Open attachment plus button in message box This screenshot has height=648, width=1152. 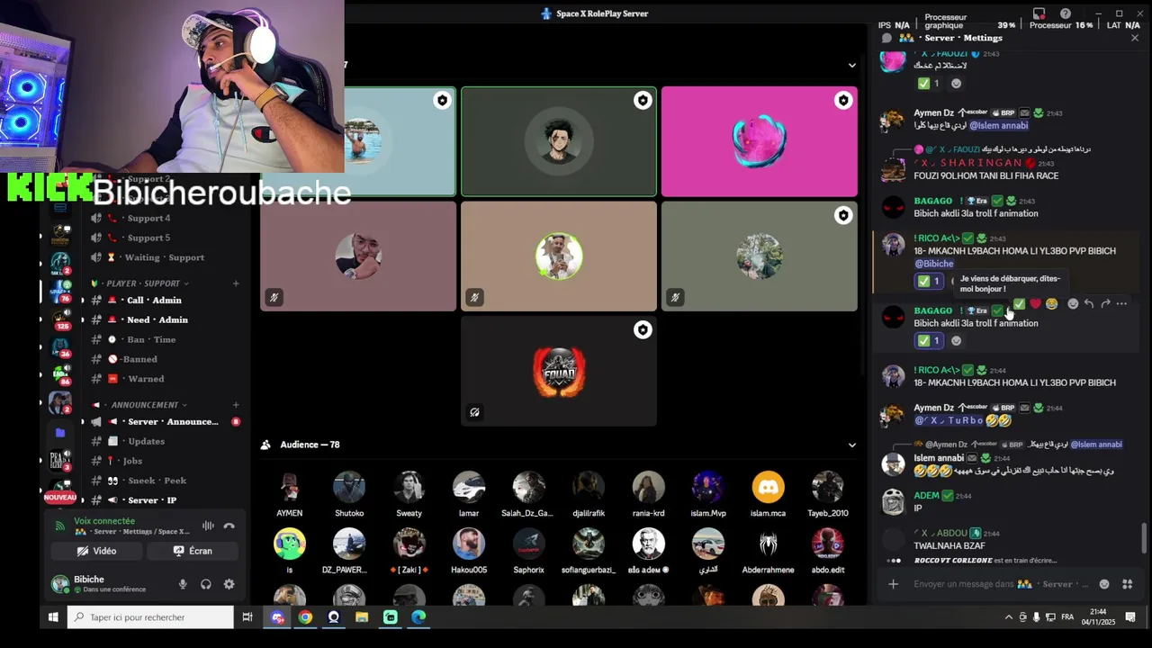coord(893,584)
